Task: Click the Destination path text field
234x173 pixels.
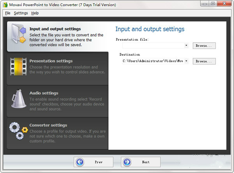Action: click(152, 61)
